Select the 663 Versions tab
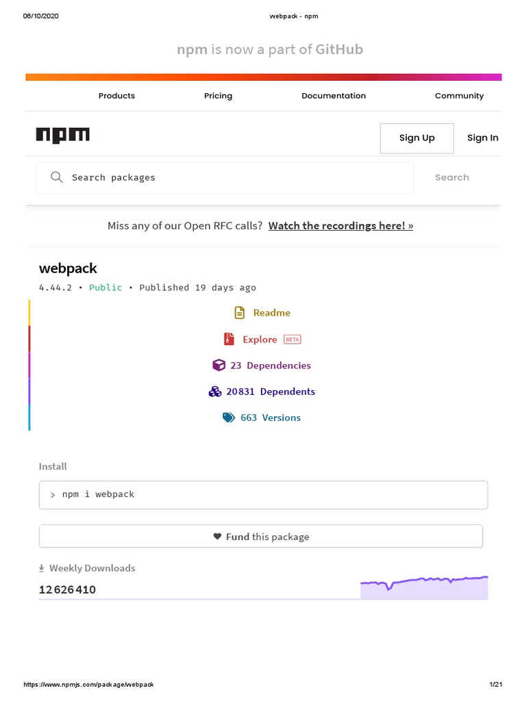Screen dimensions: 526x701 (x=270, y=418)
